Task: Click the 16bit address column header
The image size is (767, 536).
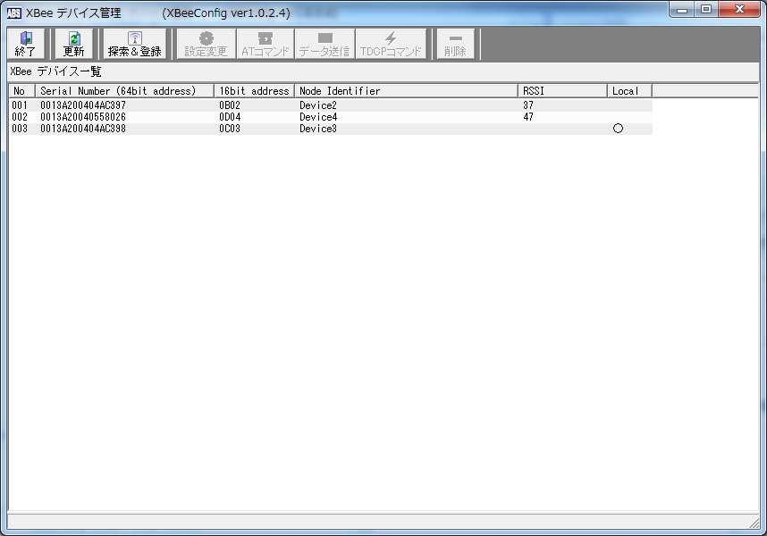Action: pos(254,91)
